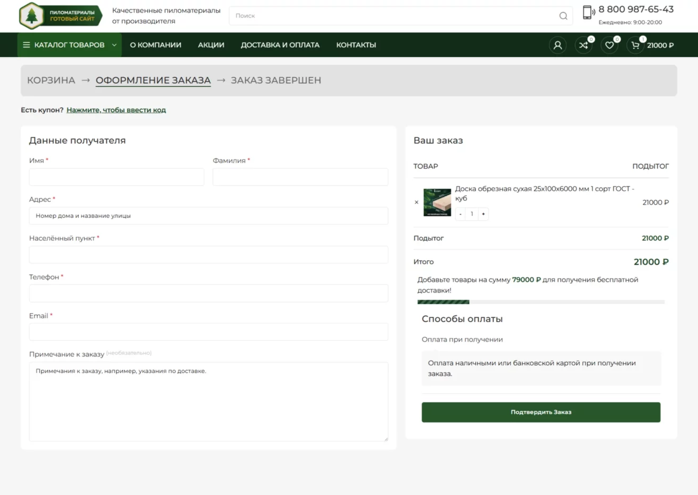This screenshot has height=495, width=698.
Task: Click the Заказ завершен step label
Action: (x=276, y=80)
